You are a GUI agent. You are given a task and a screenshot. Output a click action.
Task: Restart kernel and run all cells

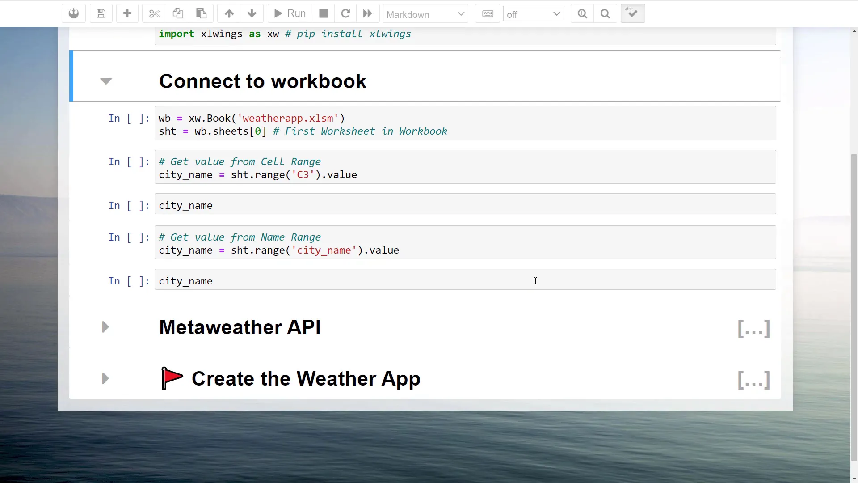point(367,13)
